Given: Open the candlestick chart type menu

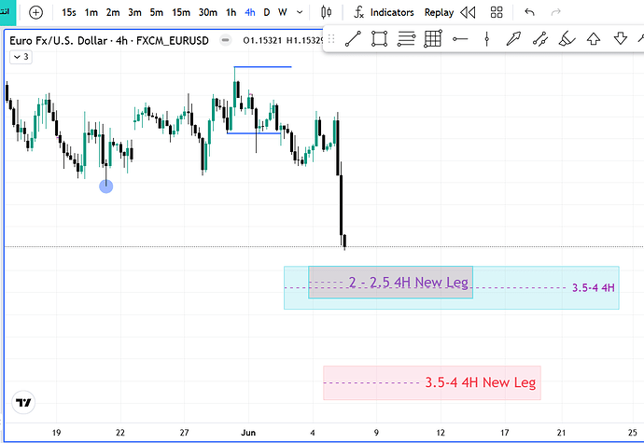Looking at the screenshot, I should click(x=326, y=13).
